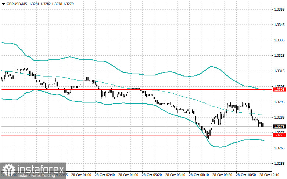This screenshot has height=179, width=287.
Task: Click the 28 Oct 02:40 time label
Action: tap(105, 175)
